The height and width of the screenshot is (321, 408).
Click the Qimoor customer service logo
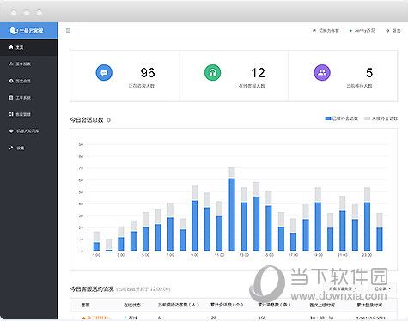coord(27,31)
